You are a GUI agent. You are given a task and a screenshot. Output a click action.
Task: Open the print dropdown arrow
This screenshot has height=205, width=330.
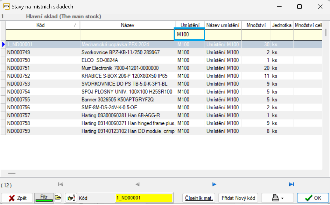pyautogui.click(x=282, y=198)
